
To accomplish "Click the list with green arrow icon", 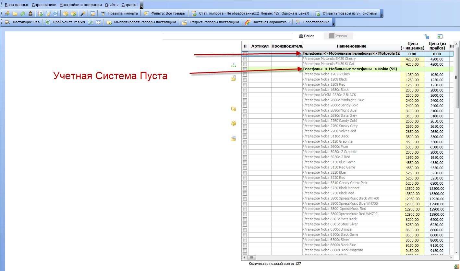I will pyautogui.click(x=41, y=14).
